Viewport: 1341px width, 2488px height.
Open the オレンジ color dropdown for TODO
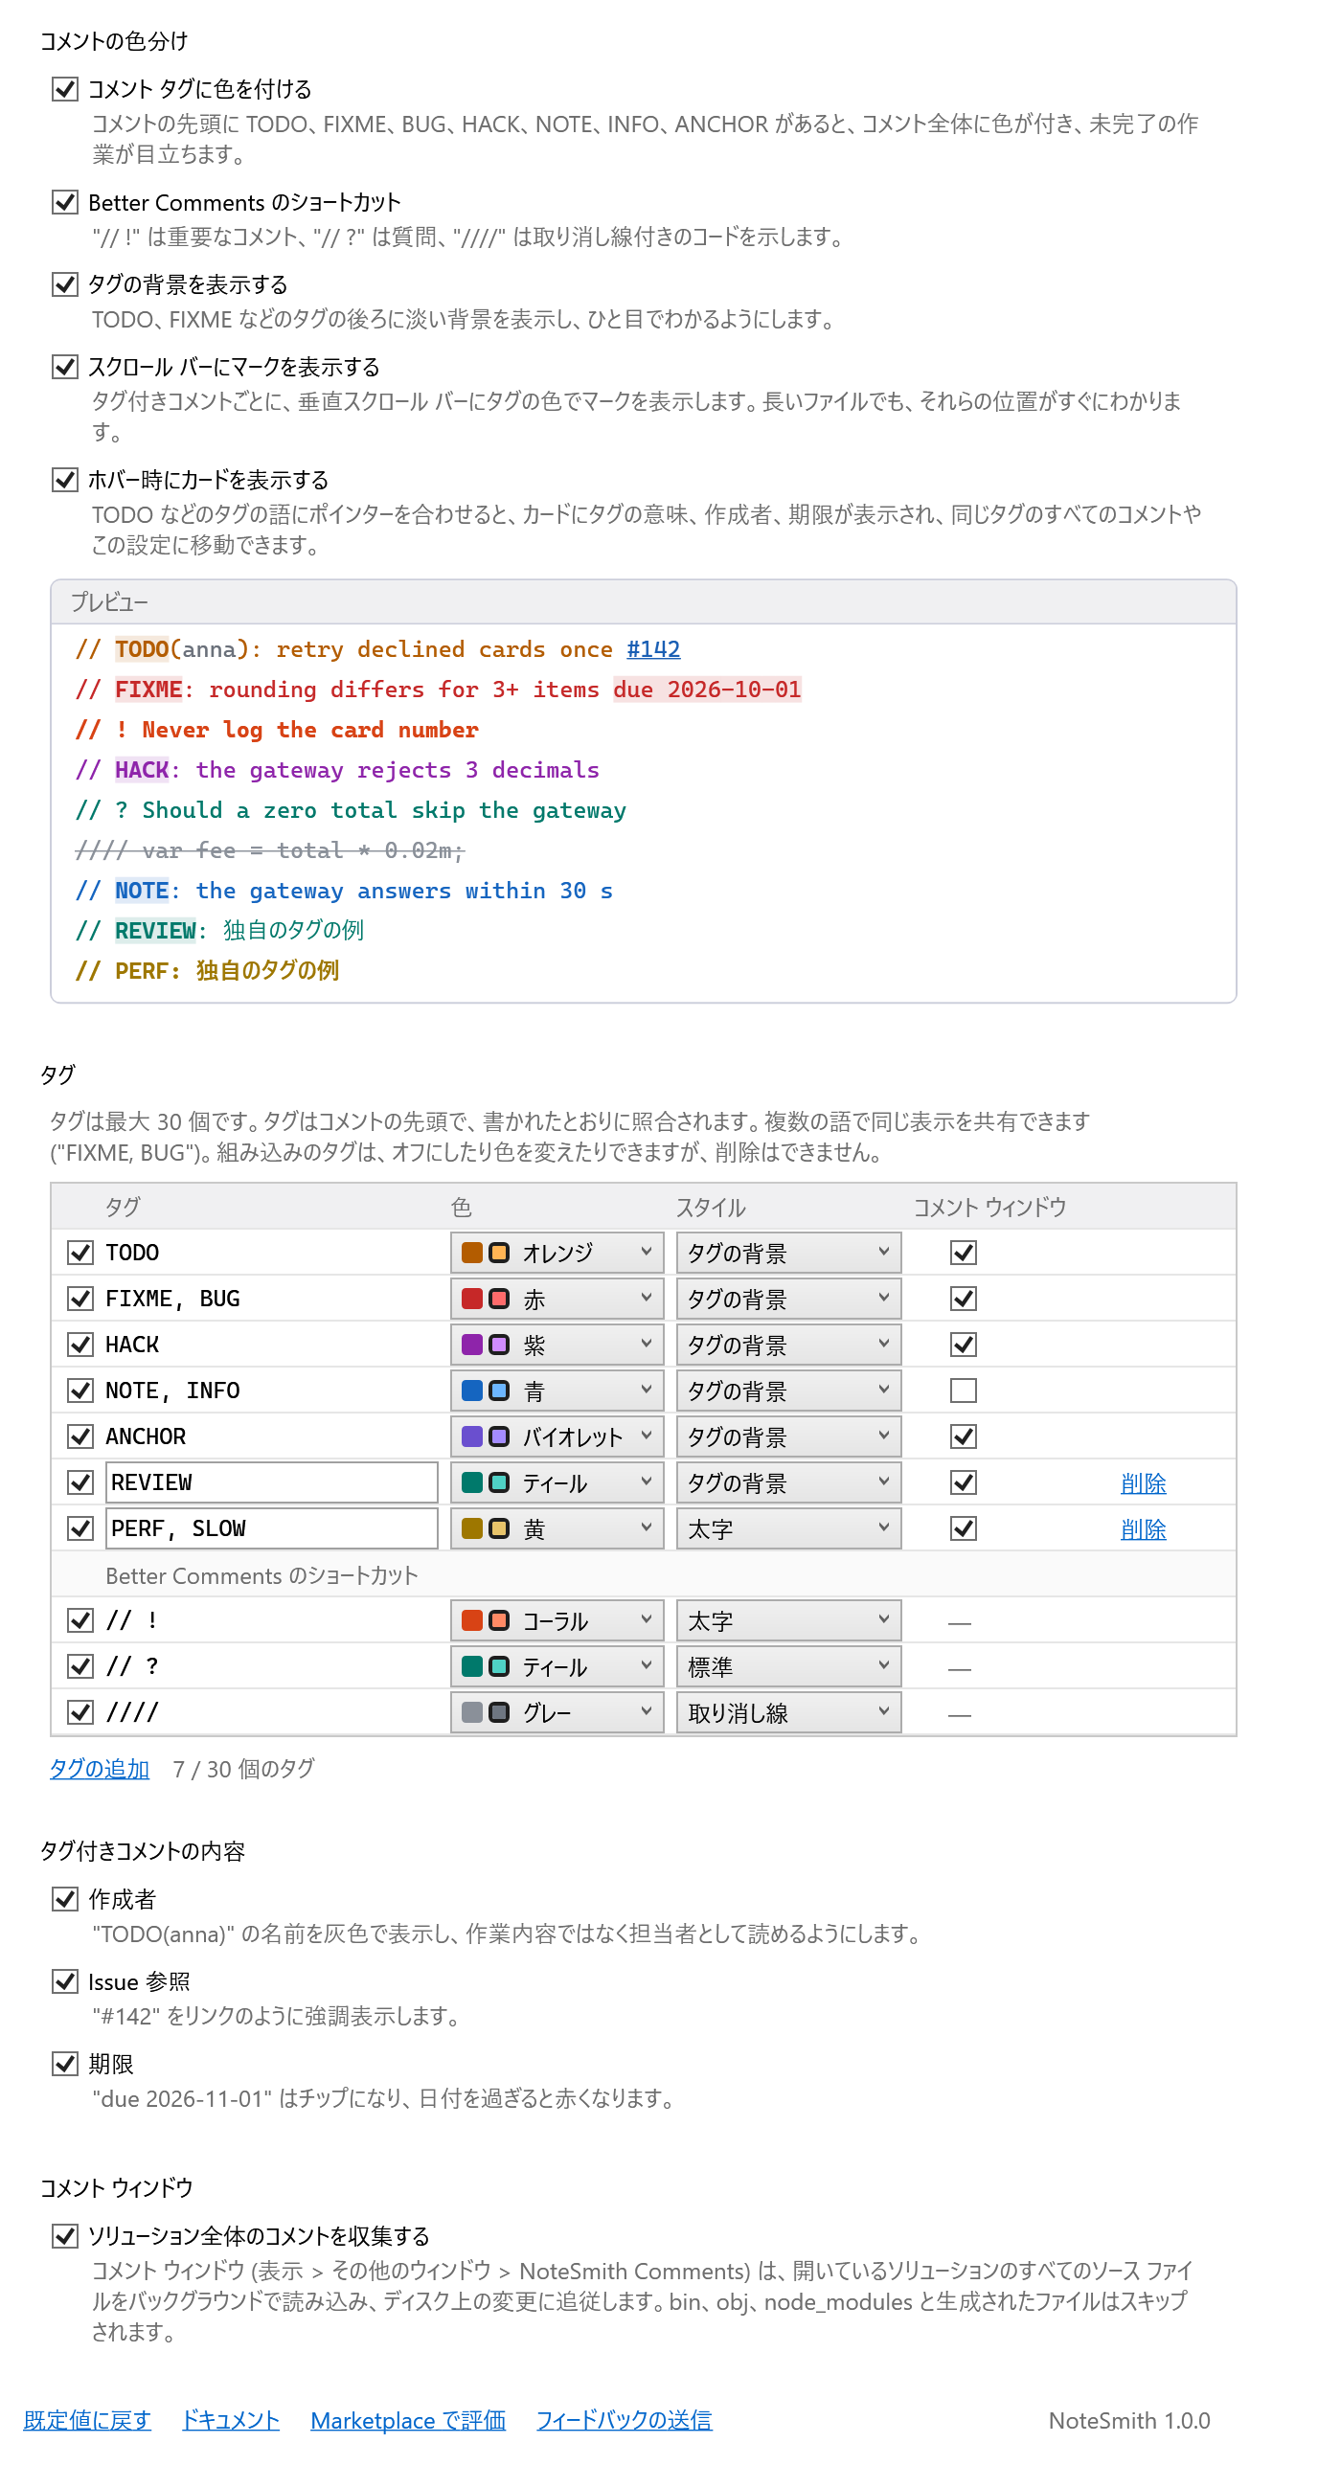tap(557, 1253)
